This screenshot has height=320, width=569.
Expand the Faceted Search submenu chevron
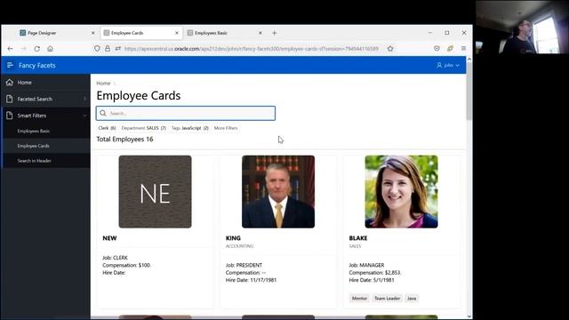click(84, 99)
